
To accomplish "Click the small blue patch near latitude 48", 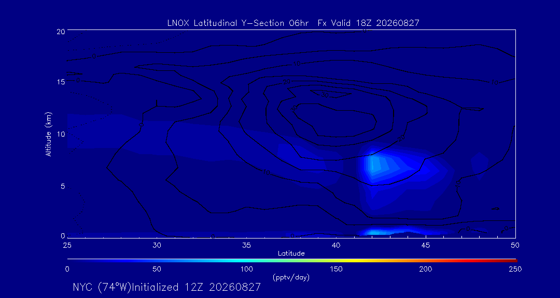I will (479, 163).
